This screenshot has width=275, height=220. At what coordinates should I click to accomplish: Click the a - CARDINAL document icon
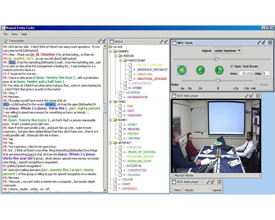click(x=120, y=138)
